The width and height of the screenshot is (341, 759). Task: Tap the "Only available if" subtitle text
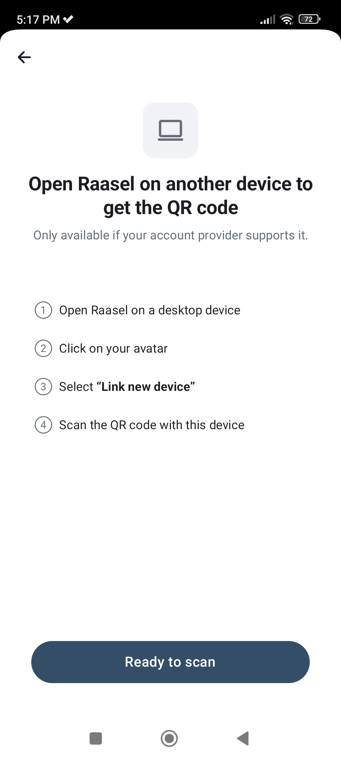(x=170, y=235)
